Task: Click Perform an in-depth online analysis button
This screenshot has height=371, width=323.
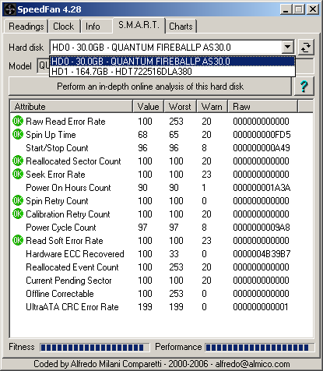Action: coord(150,87)
